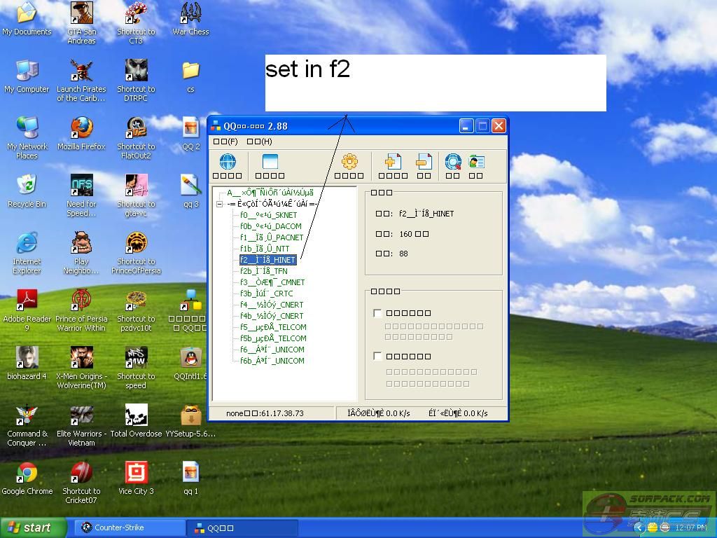The width and height of the screenshot is (717, 538).
Task: Click the QQ window taskbar button
Action: click(x=243, y=527)
